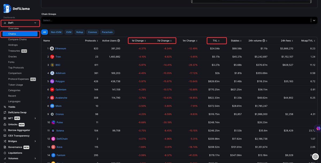
Task: Expand the Volumes sidebar section
Action: (35, 158)
